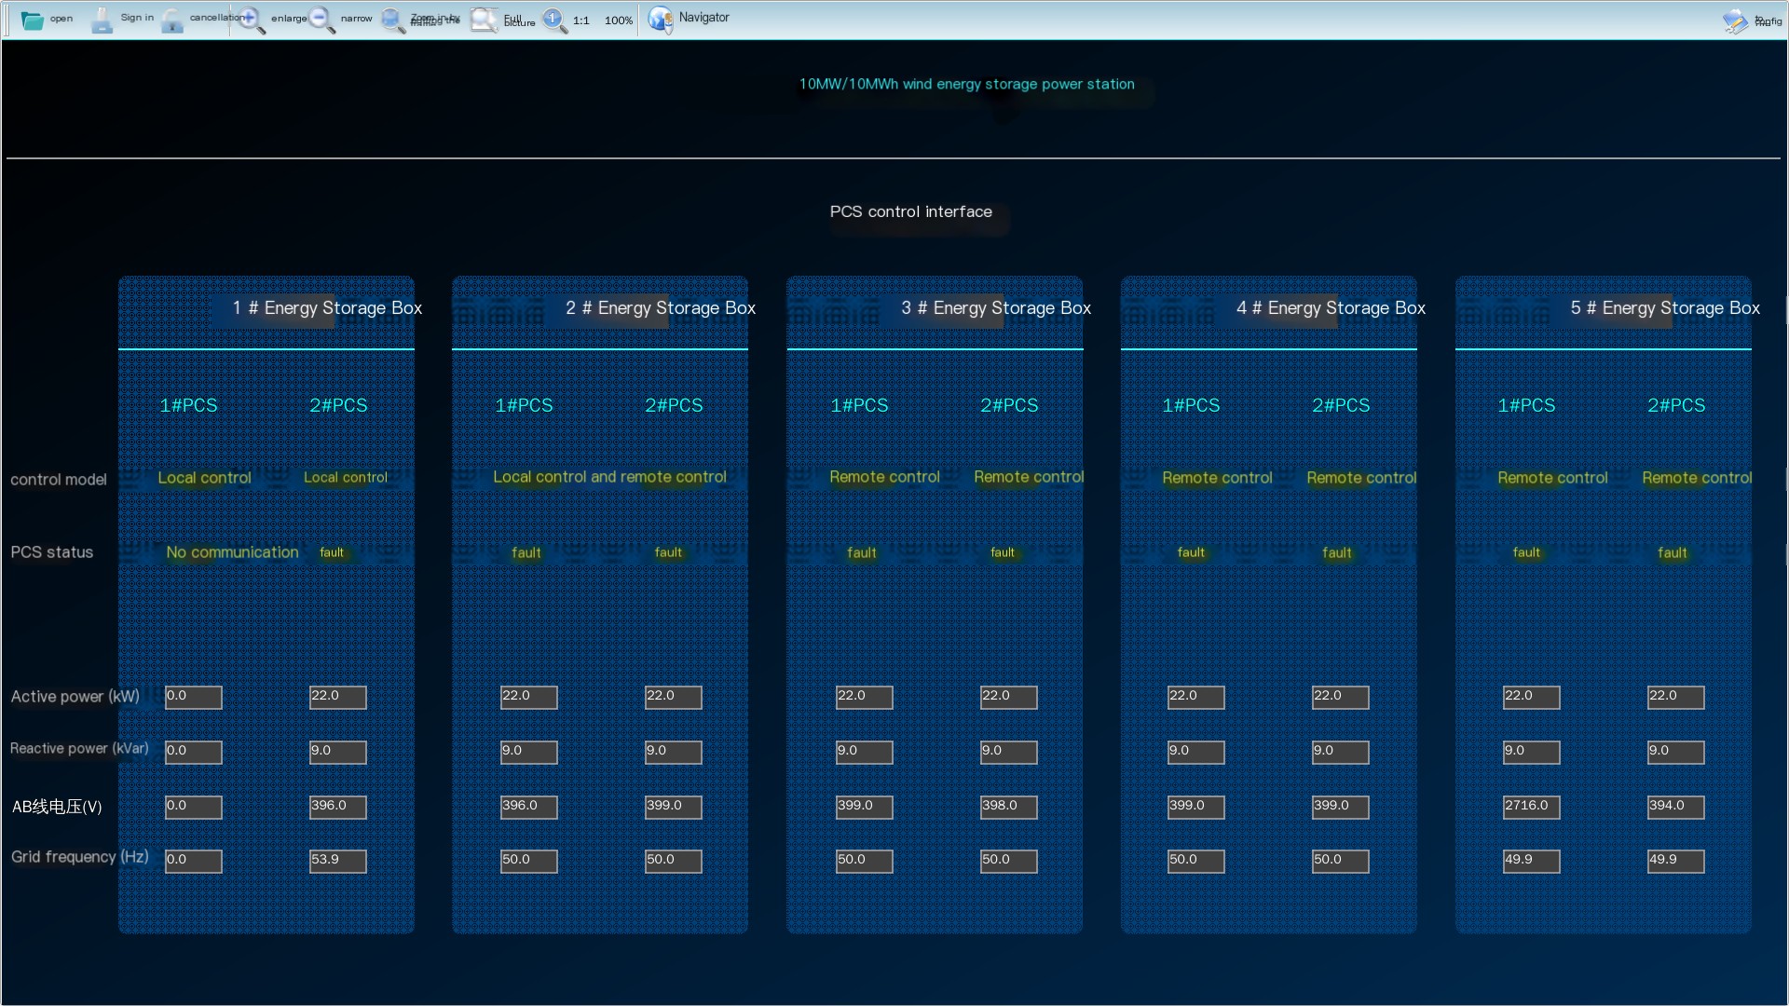The height and width of the screenshot is (1006, 1789).
Task: Select Local control for Box 1 1#PCS
Action: pos(204,478)
